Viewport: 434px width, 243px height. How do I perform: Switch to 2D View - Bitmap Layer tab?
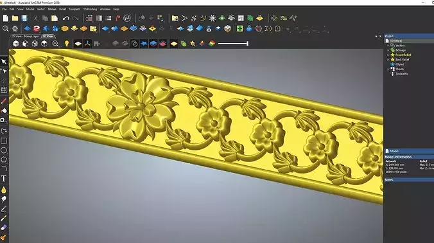[x=25, y=36]
